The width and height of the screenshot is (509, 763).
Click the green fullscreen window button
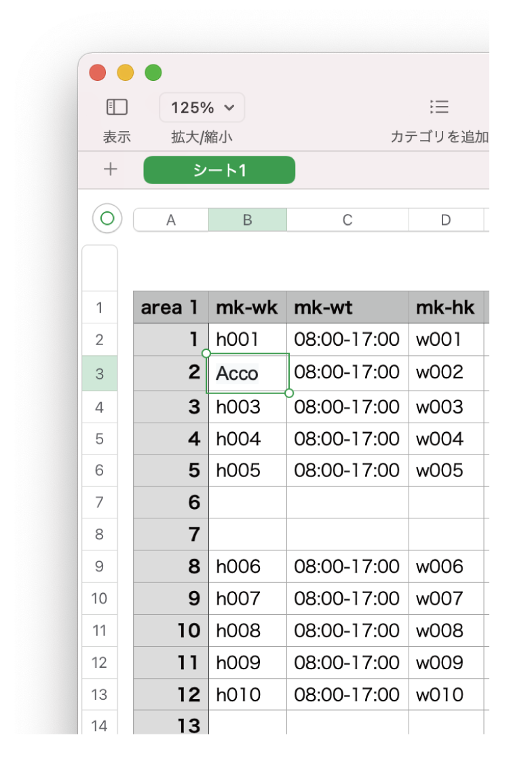153,73
